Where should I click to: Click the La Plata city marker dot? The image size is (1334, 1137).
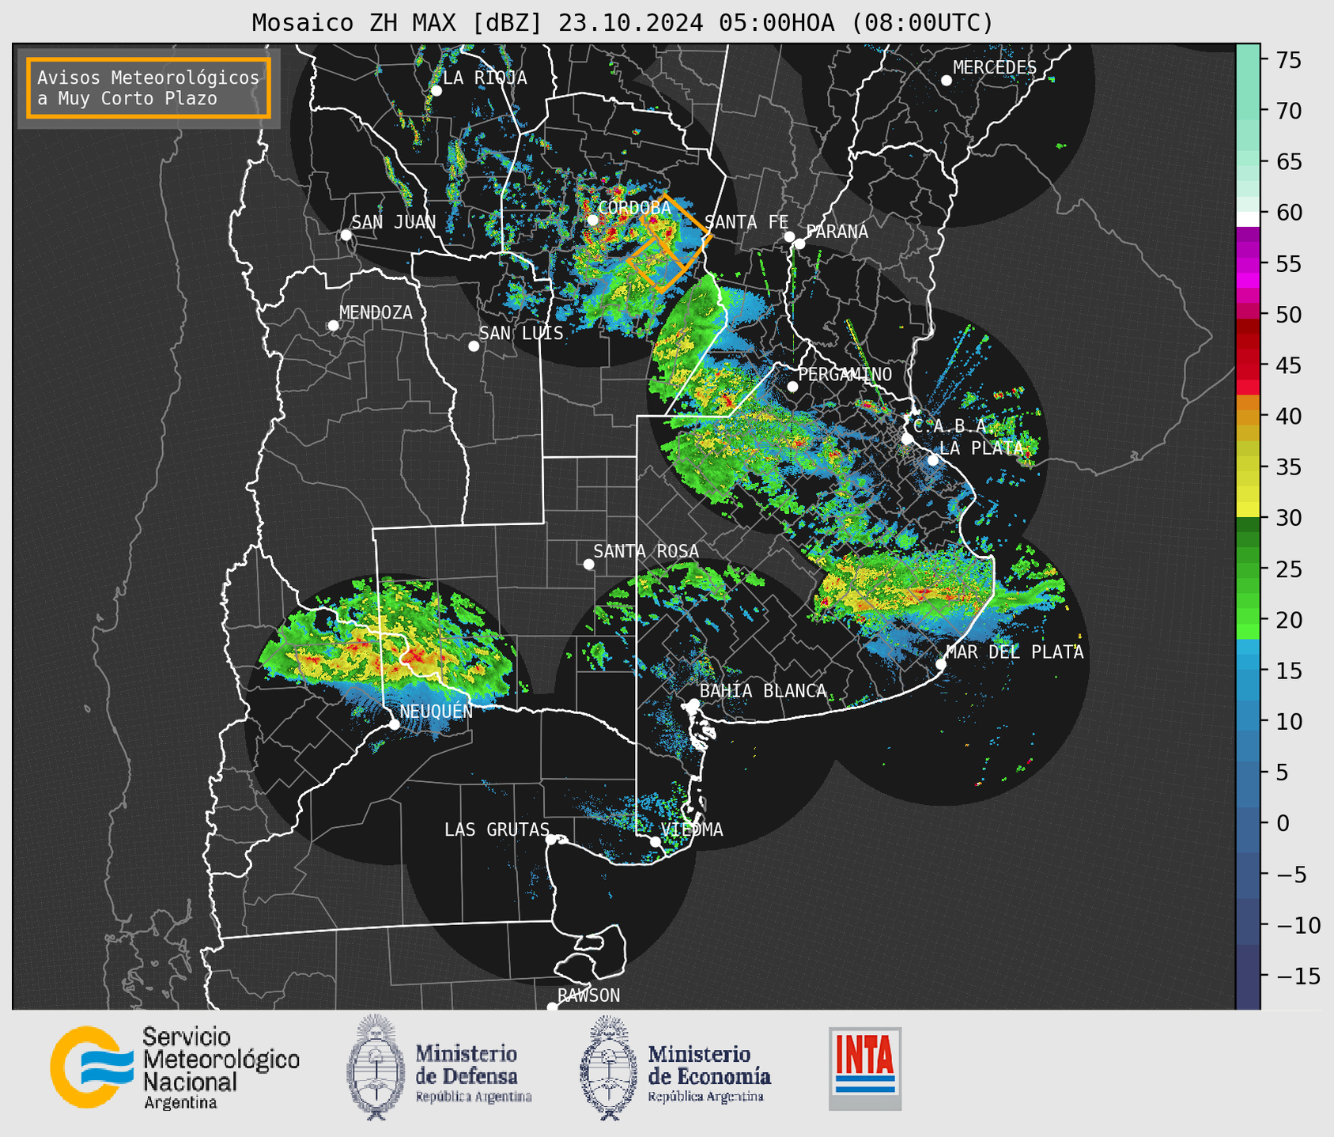(x=933, y=460)
